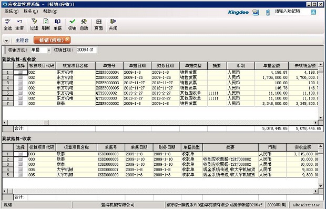Click the 核销日期 field showing 2009-1-31
Image resolution: width=326 pixels, height=209 pixels.
coord(87,50)
